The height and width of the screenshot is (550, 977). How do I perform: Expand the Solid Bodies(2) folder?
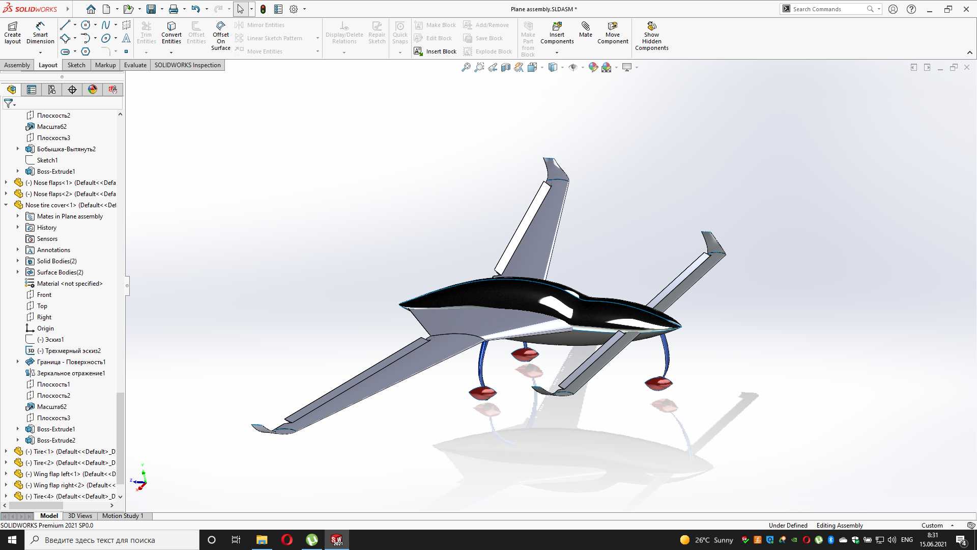coord(18,261)
